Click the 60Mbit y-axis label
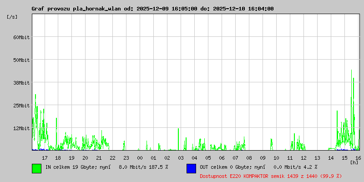Viewport: 364px width, 182px height. pyautogui.click(x=21, y=37)
